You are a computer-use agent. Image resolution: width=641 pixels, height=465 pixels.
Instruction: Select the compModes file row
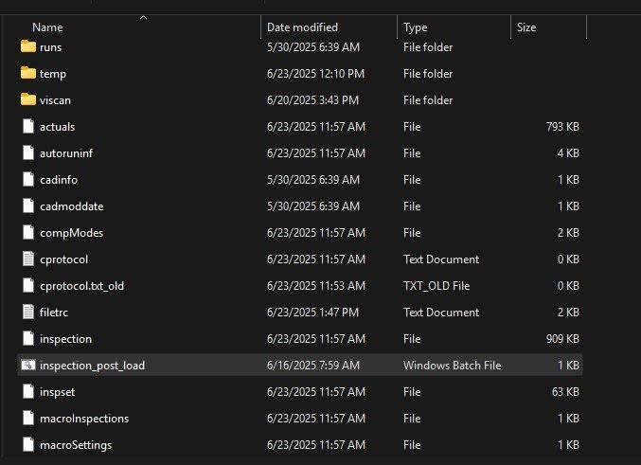[300, 233]
